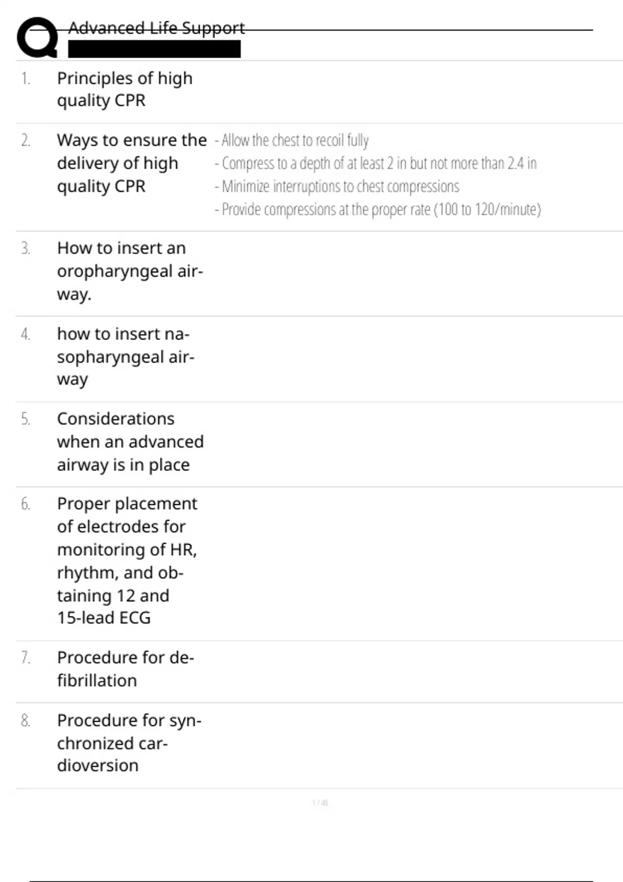Select term 3 oropharyngeal airway insertion
This screenshot has width=623, height=882.
(130, 271)
